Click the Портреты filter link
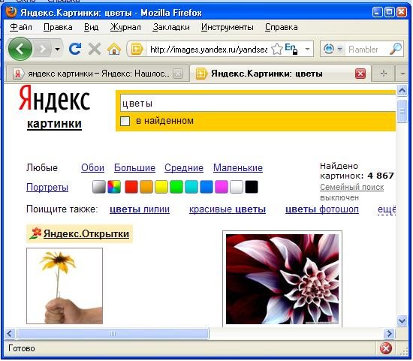This screenshot has height=361, width=413. [47, 187]
